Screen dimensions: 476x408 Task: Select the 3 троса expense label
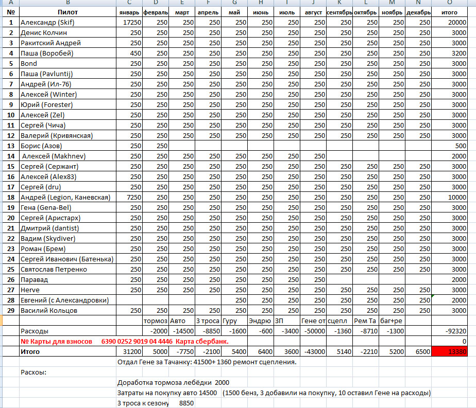click(208, 321)
